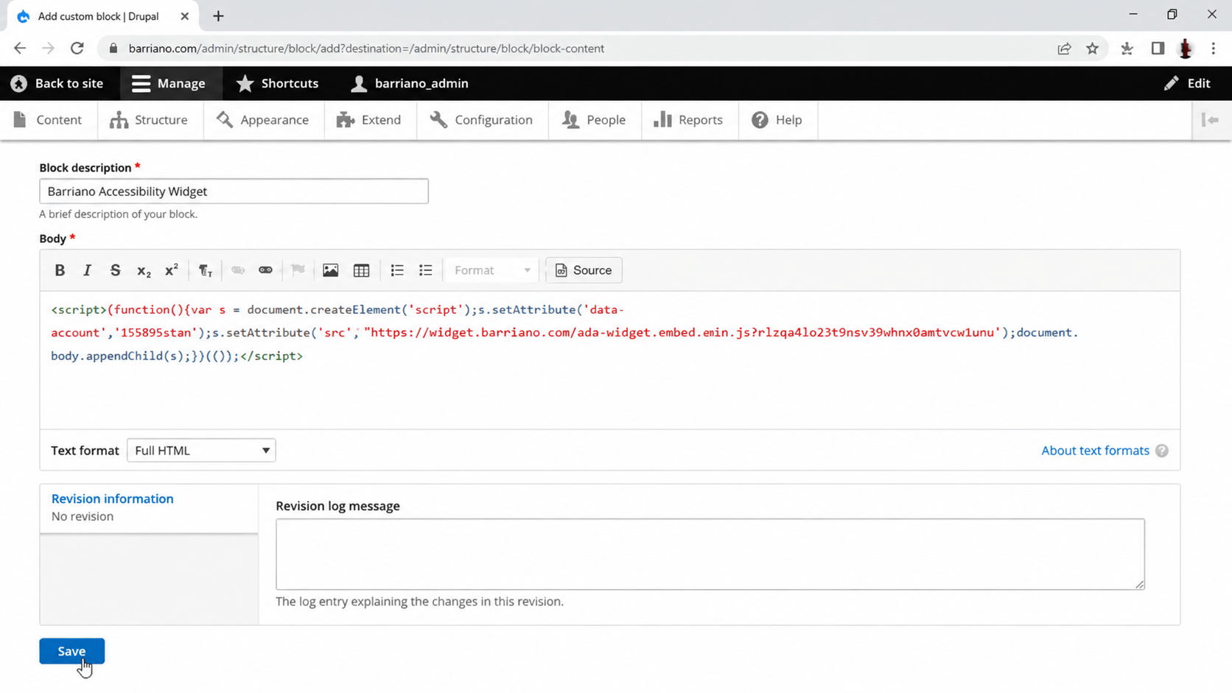Open the barriano_admin user menu

[410, 83]
